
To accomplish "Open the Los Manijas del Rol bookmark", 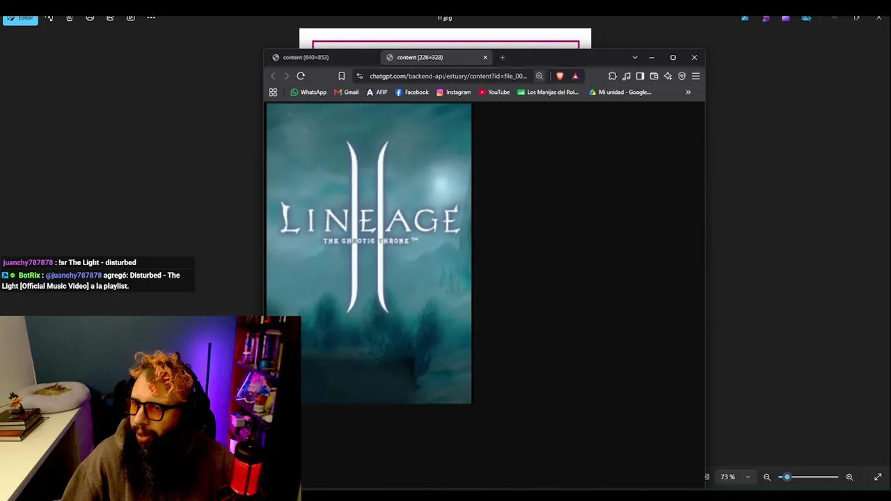I will pyautogui.click(x=548, y=92).
